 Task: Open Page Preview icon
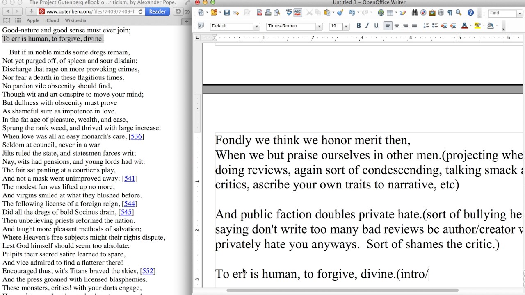[x=277, y=13]
